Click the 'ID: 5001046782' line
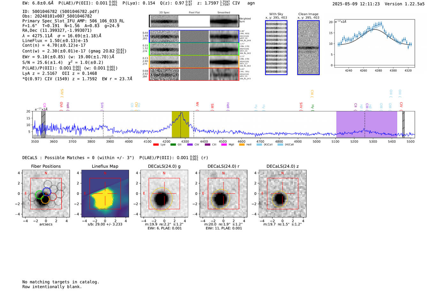 pos(61,11)
